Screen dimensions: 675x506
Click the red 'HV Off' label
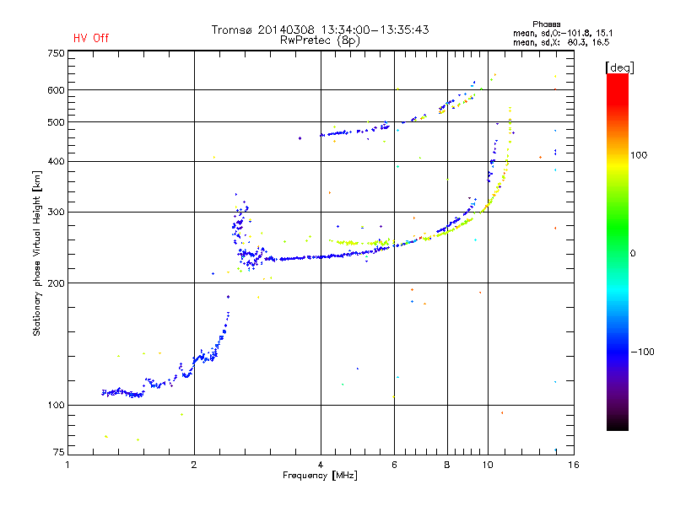[x=91, y=38]
